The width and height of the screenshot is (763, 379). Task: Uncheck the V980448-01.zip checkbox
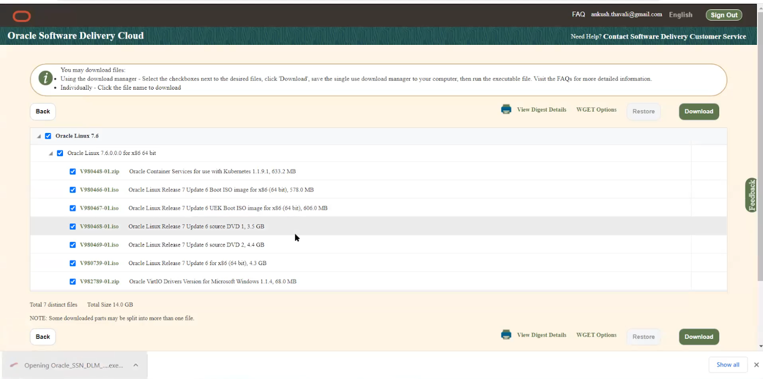tap(72, 172)
